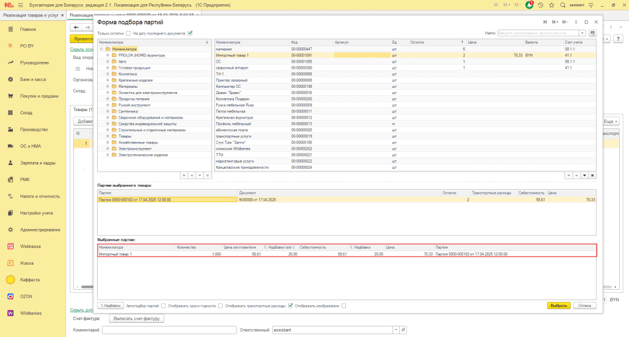Click the 1C logo icon
Screen dimensions: 629x337
(8, 5)
